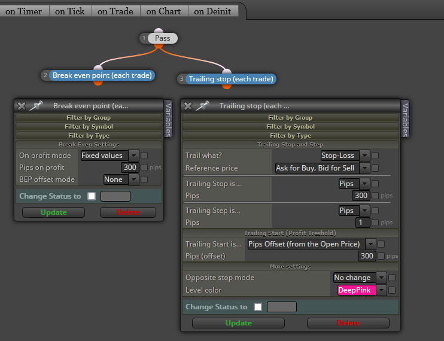Expand Filter by Type in Trailing stop panel
The height and width of the screenshot is (341, 444).
coord(290,136)
